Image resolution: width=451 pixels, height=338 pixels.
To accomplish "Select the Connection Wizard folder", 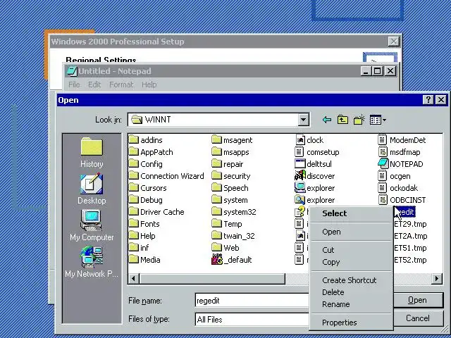I will coord(166,176).
